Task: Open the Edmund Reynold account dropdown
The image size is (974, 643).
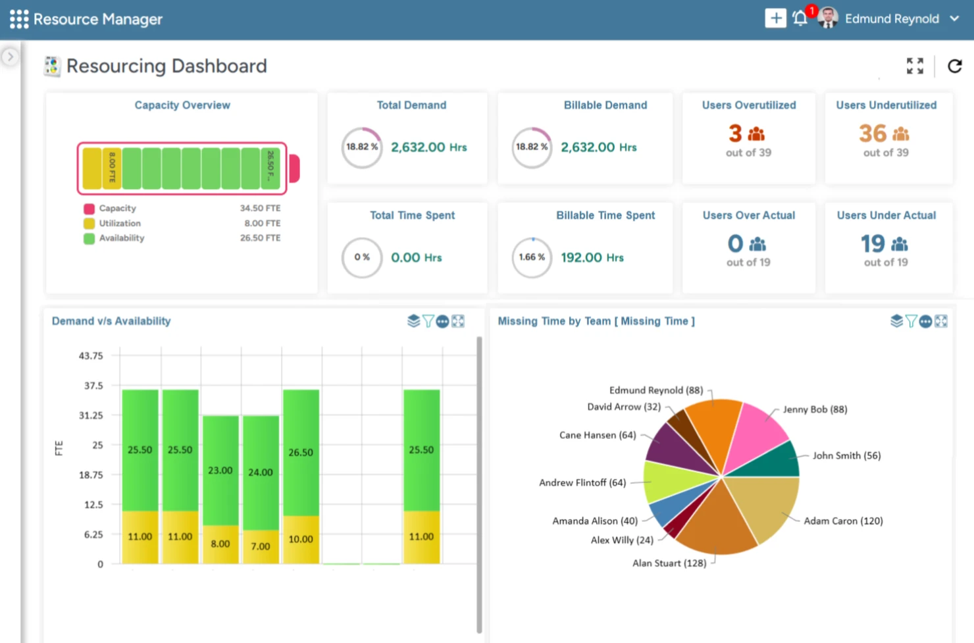Action: [x=954, y=19]
